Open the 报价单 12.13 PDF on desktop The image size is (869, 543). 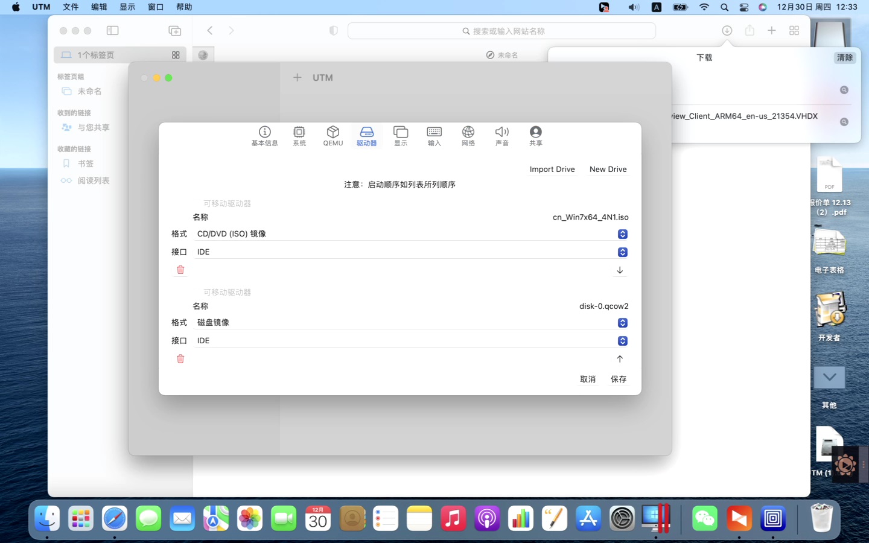click(x=830, y=186)
